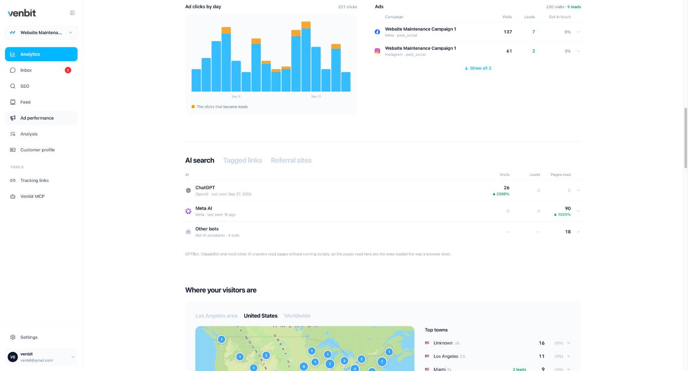Click the tallest bar in ad clicks chart
The height and width of the screenshot is (371, 688).
(x=306, y=57)
